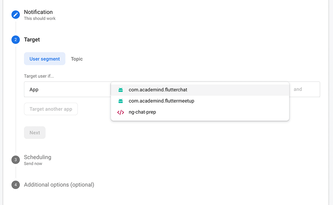The width and height of the screenshot is (333, 205).
Task: Click the Android icon beside com.academind.flutterchat
Action: pos(121,90)
